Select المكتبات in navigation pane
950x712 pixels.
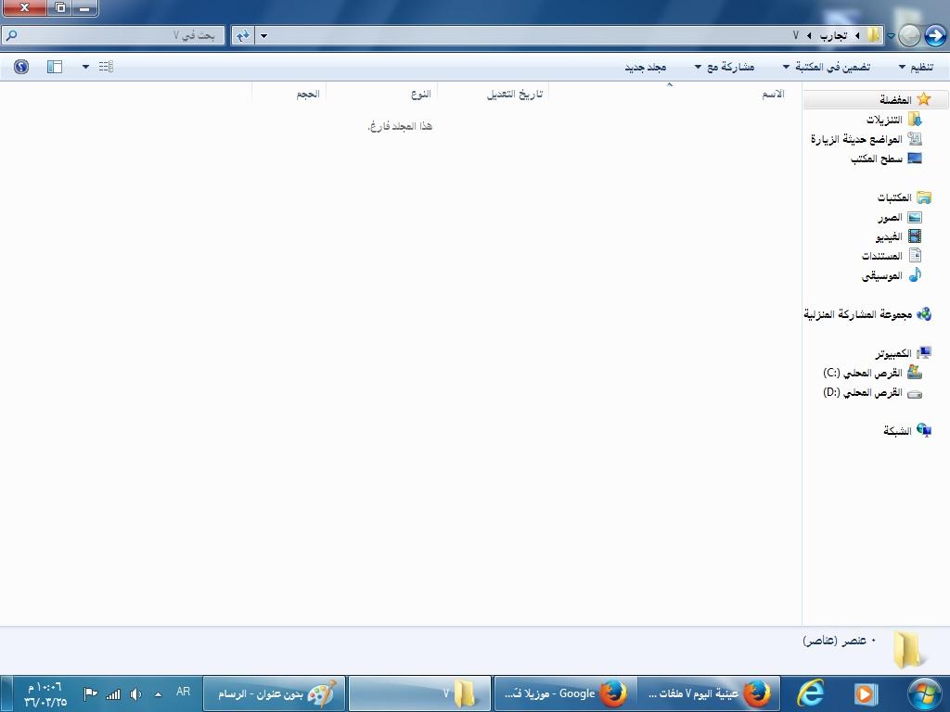click(894, 197)
